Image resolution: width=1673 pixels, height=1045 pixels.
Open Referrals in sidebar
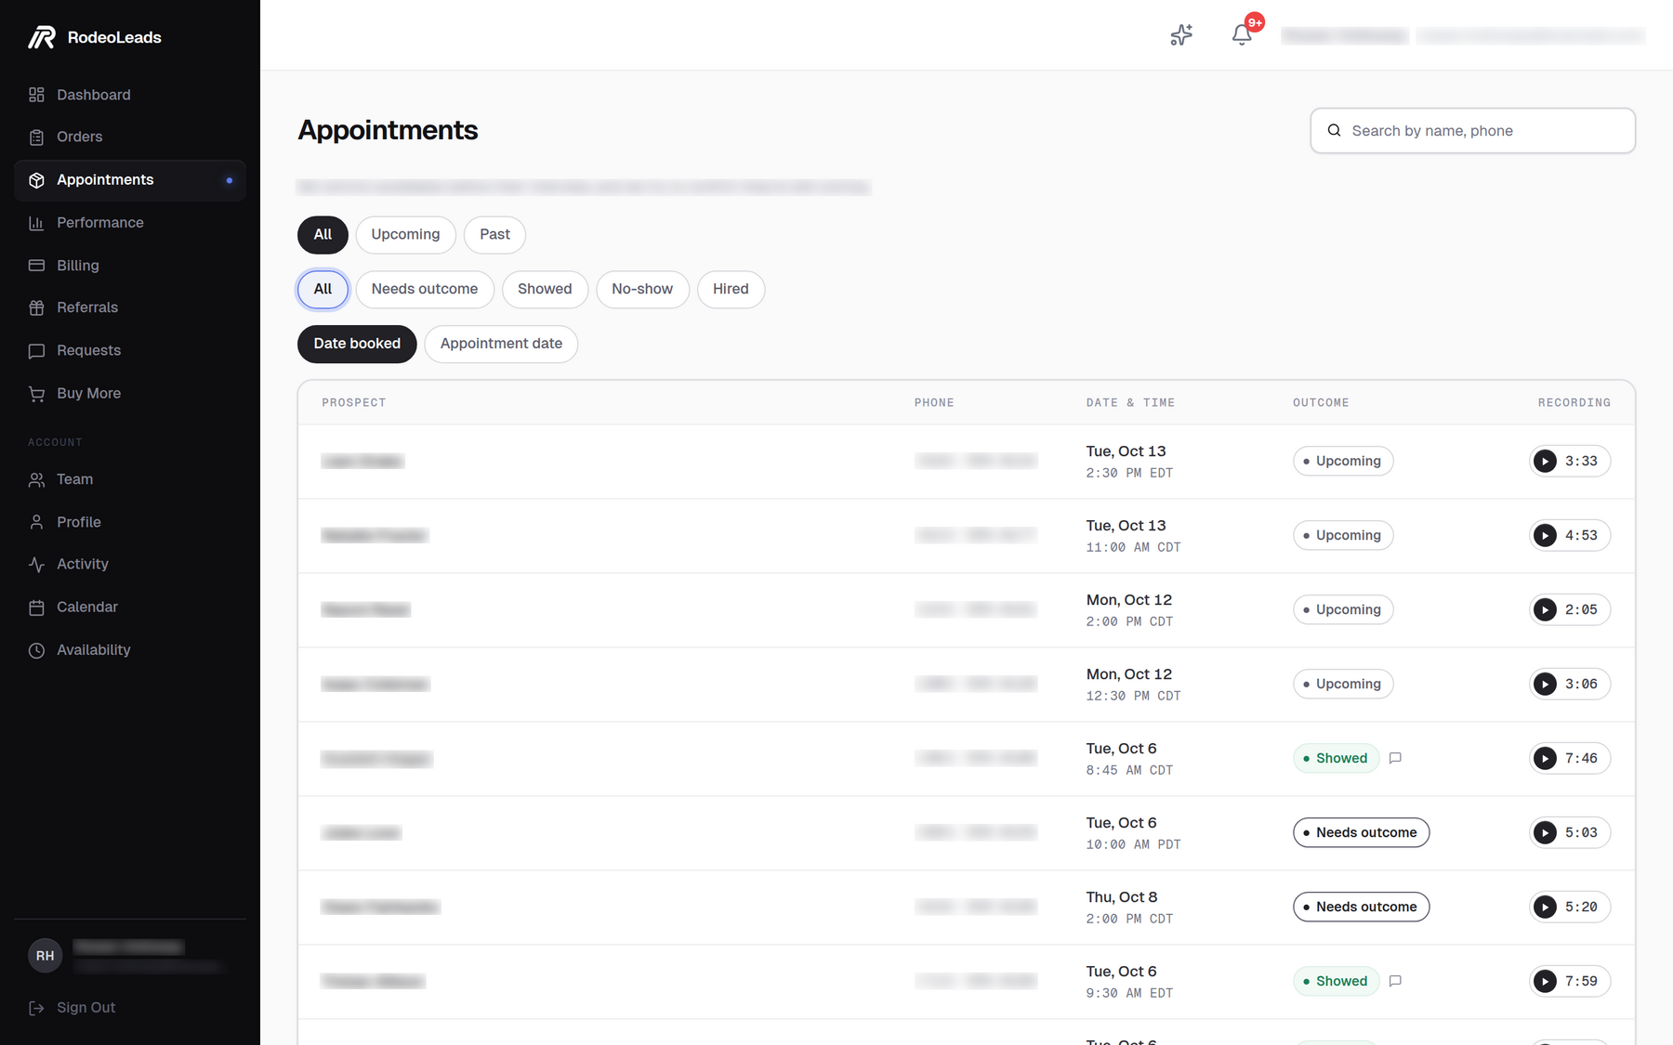click(x=130, y=307)
